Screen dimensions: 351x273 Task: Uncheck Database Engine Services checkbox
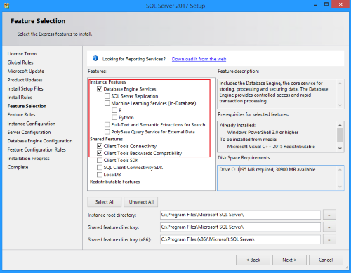click(x=100, y=89)
